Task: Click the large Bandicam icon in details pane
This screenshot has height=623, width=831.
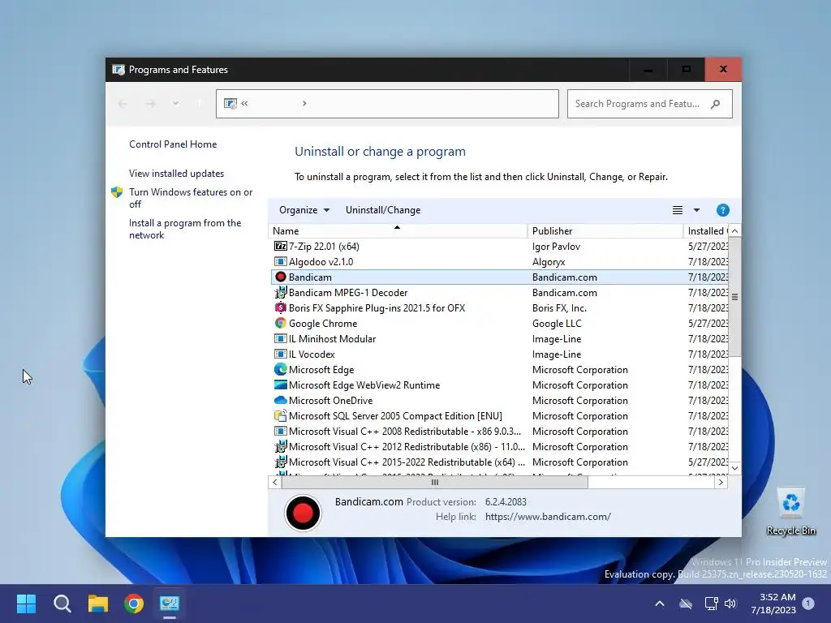Action: [303, 513]
